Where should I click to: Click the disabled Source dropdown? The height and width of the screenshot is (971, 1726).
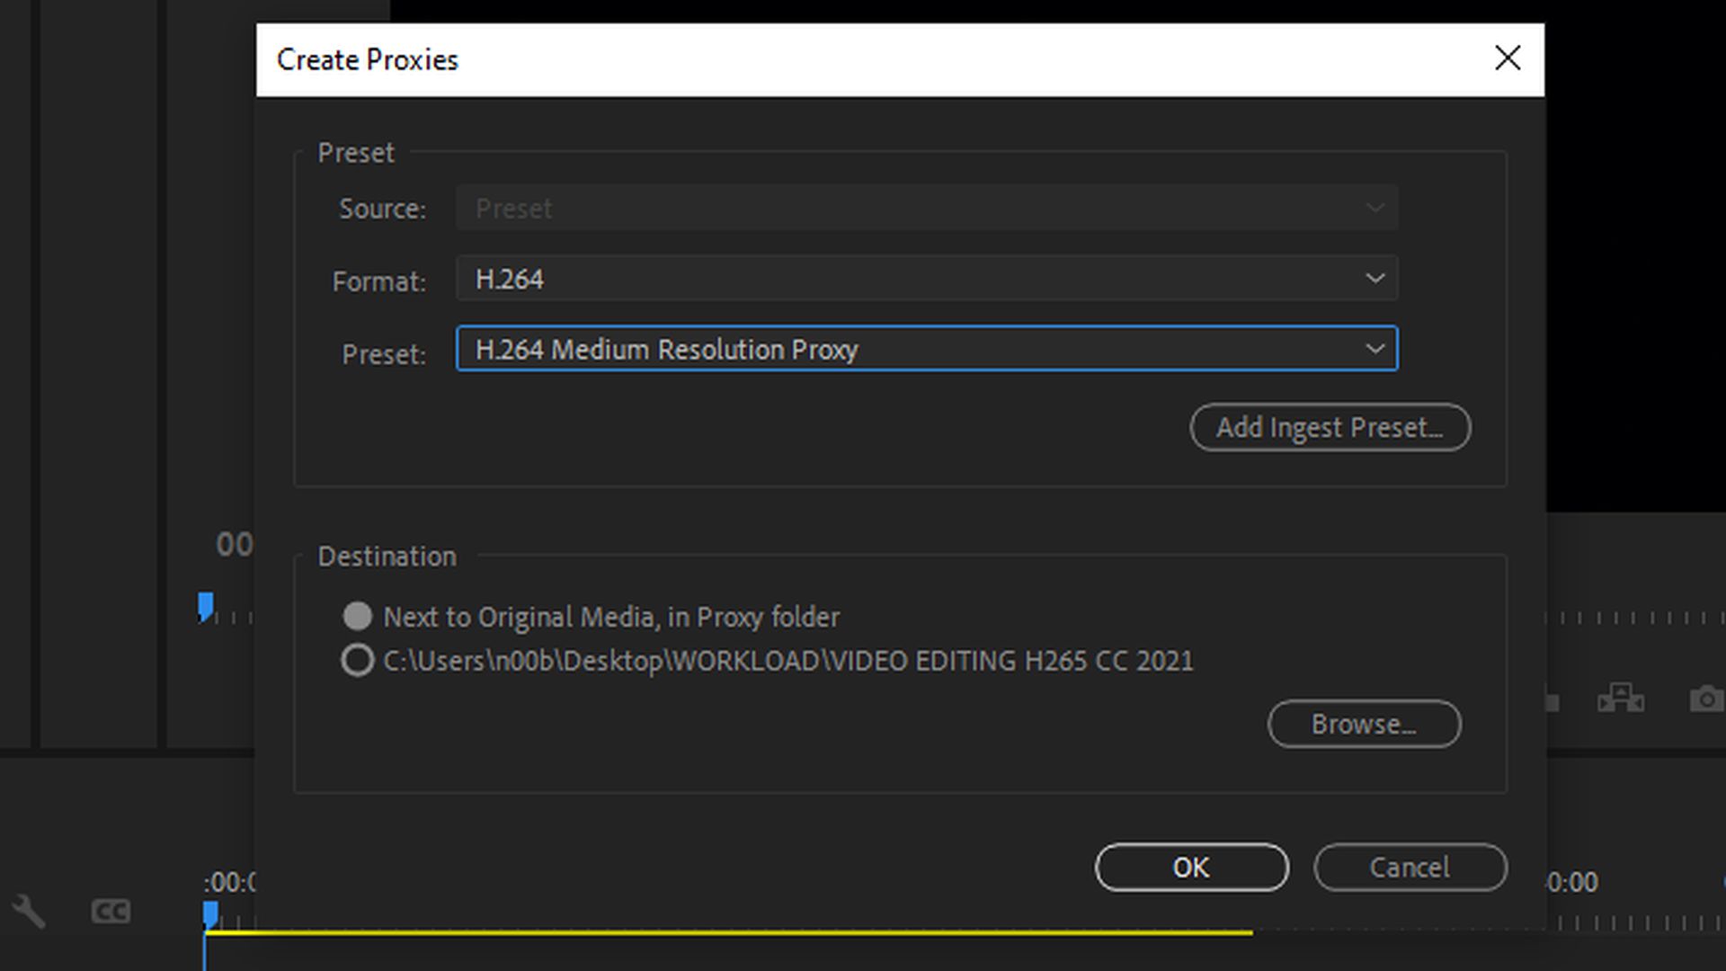[x=926, y=209]
